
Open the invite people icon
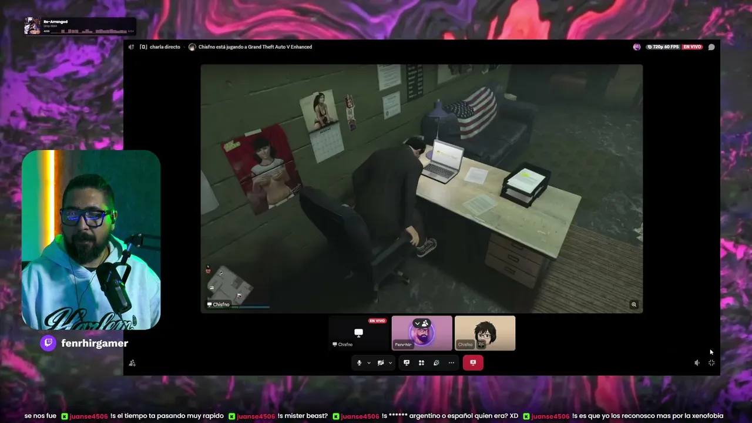click(x=132, y=363)
